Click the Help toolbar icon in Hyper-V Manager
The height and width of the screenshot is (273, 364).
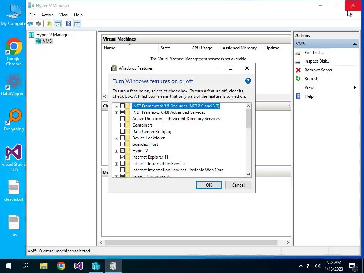(x=68, y=23)
